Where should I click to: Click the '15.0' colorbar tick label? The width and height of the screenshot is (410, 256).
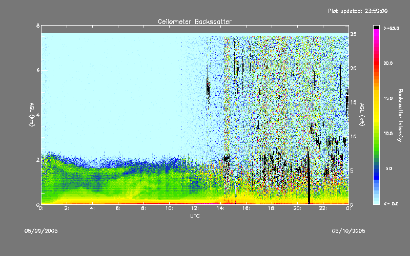[388, 98]
